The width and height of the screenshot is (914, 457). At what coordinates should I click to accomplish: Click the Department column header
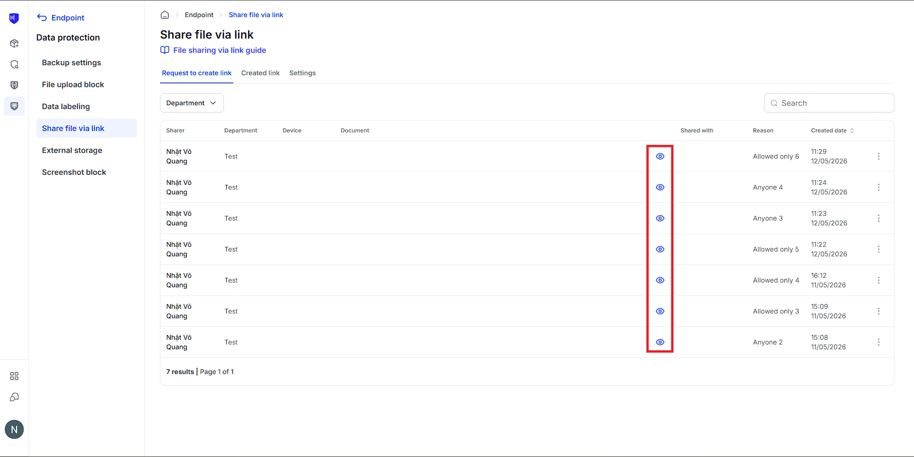click(x=241, y=131)
